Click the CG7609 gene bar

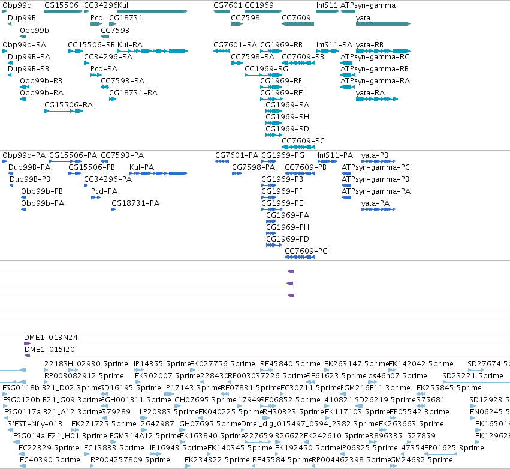298,24
